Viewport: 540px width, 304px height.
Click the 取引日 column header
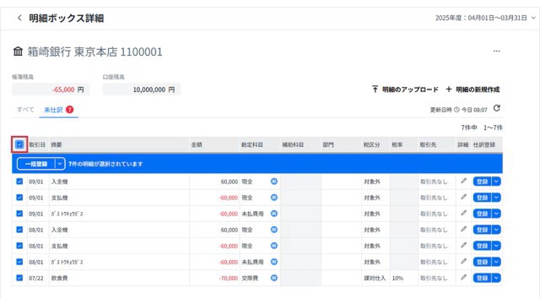[x=37, y=144]
